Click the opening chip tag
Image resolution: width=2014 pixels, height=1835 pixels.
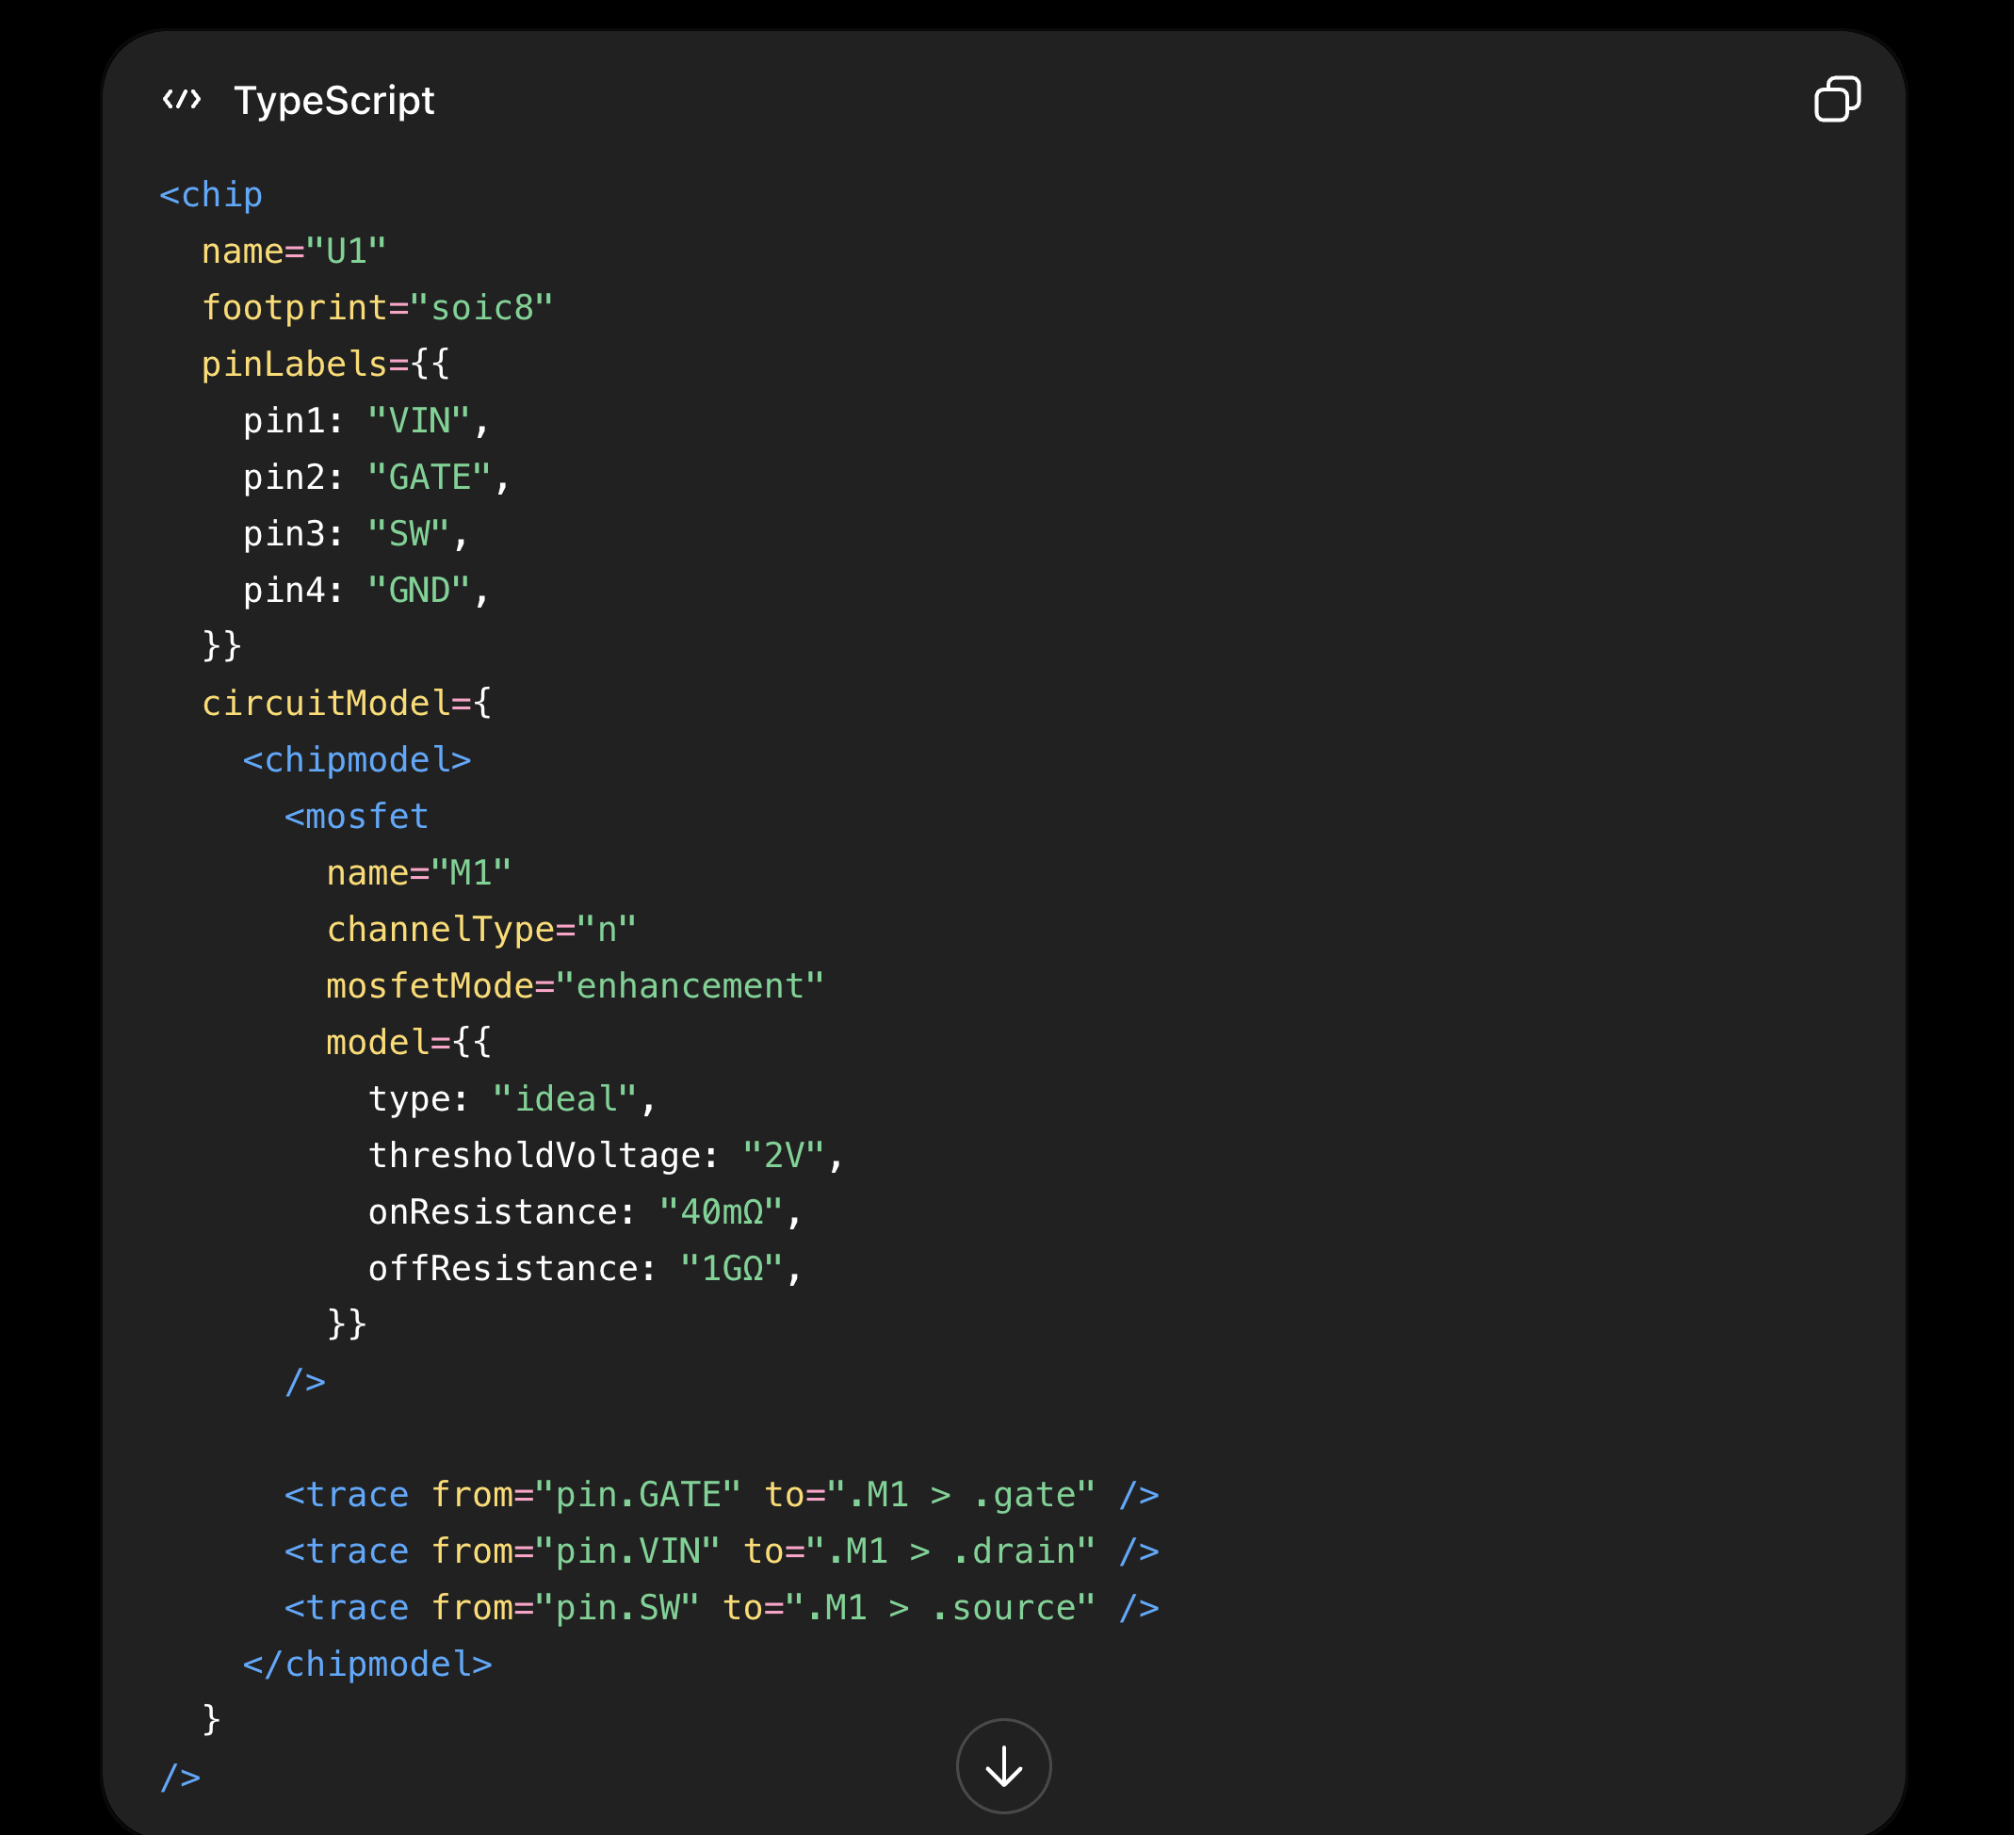point(212,195)
